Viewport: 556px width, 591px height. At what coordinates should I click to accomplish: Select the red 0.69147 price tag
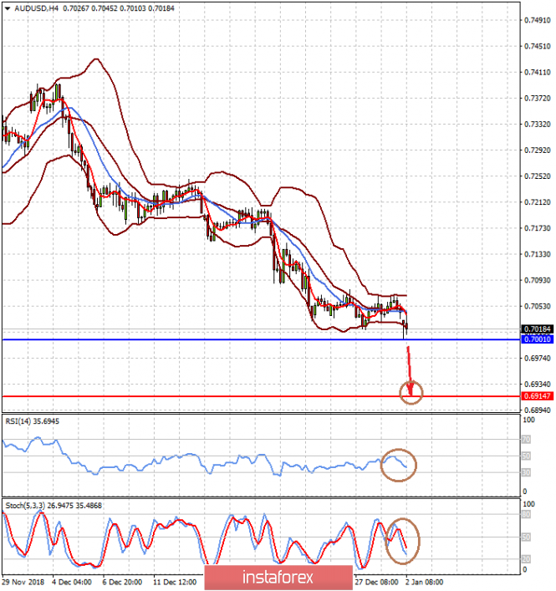(535, 396)
